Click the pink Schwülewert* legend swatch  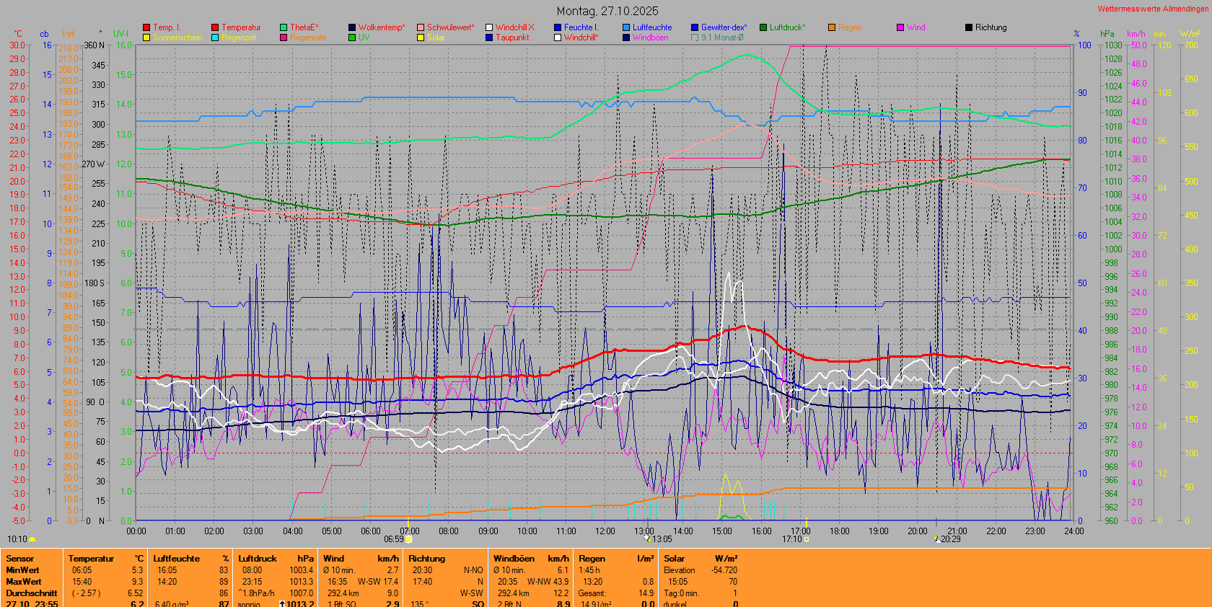[x=421, y=27]
